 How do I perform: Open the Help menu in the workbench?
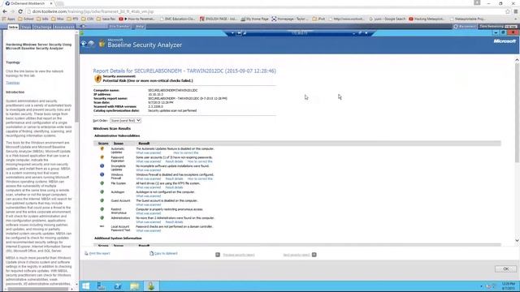click(x=140, y=27)
